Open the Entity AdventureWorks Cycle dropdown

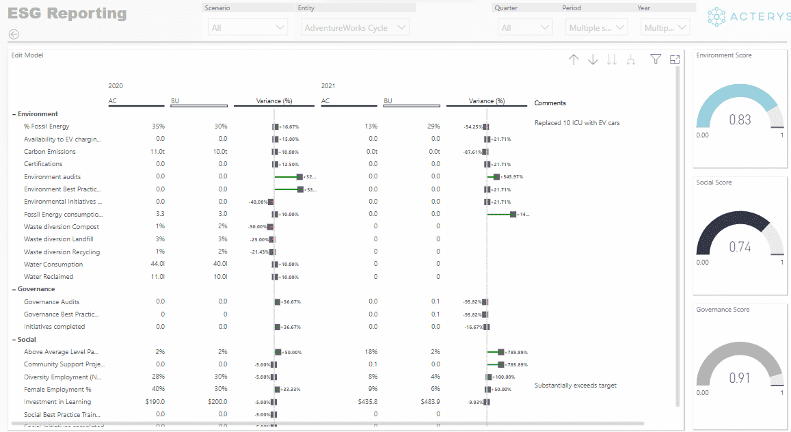tap(355, 28)
